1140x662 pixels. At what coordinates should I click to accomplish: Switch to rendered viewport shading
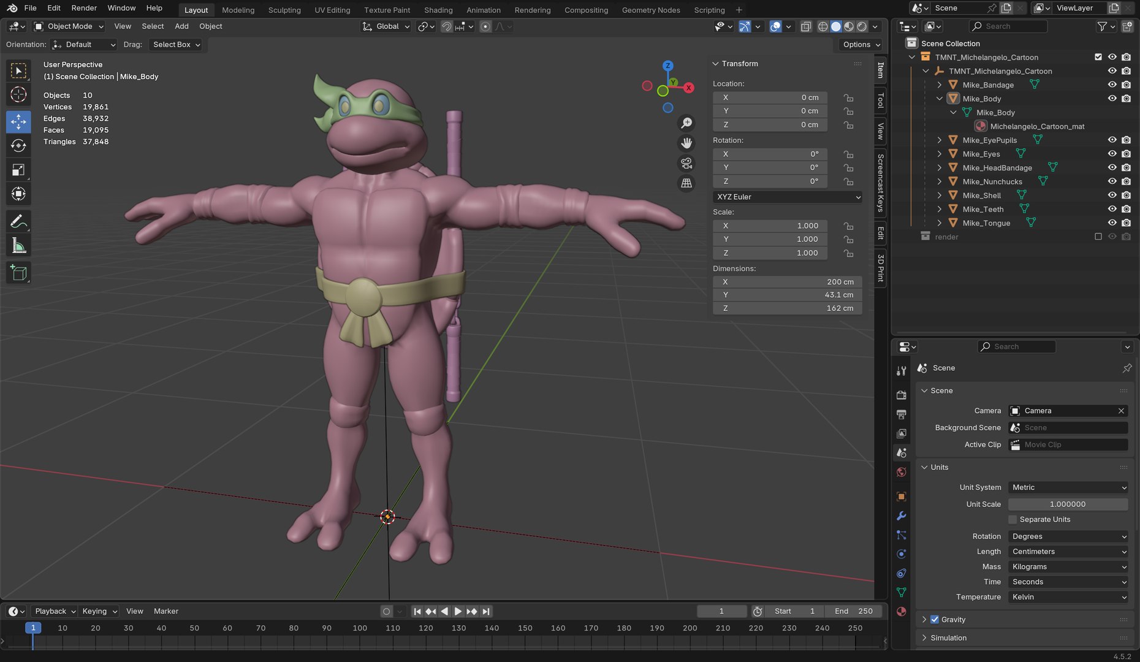click(862, 26)
